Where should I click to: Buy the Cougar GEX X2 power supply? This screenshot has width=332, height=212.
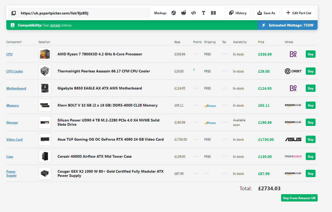310,173
